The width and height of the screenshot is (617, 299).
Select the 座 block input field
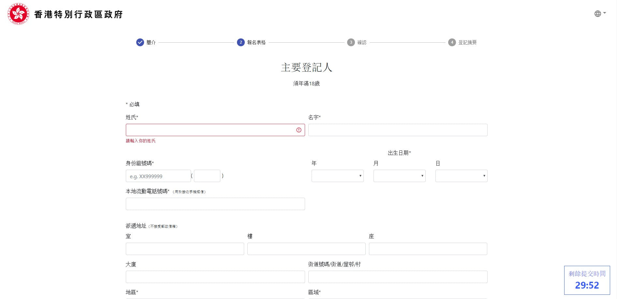428,249
